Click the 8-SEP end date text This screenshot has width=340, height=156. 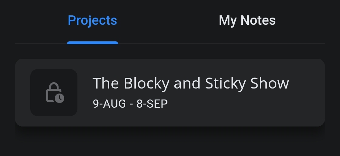pyautogui.click(x=152, y=104)
